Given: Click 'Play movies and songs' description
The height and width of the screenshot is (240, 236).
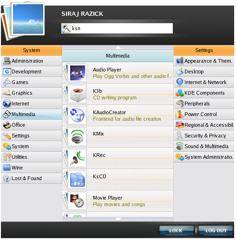Looking at the screenshot, I should 119,204.
